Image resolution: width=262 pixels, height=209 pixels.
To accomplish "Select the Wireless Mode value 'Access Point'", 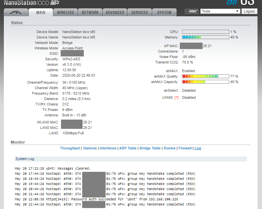I will [x=73, y=48].
